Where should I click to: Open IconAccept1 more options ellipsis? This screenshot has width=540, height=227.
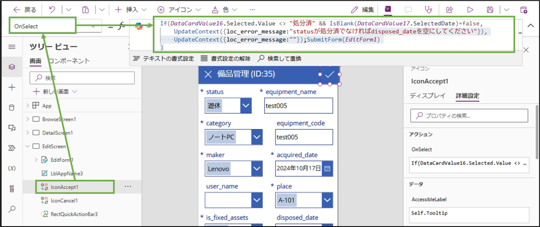point(128,186)
